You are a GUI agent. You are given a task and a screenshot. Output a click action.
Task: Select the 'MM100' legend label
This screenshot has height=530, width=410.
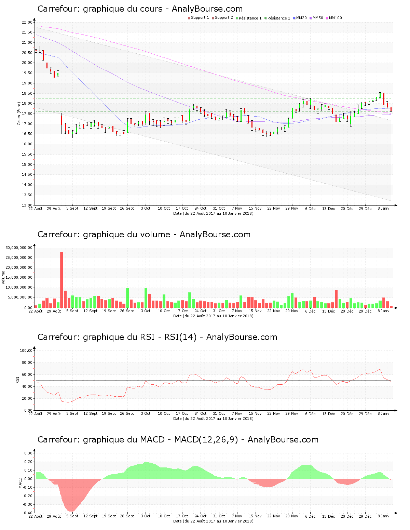pyautogui.click(x=335, y=18)
